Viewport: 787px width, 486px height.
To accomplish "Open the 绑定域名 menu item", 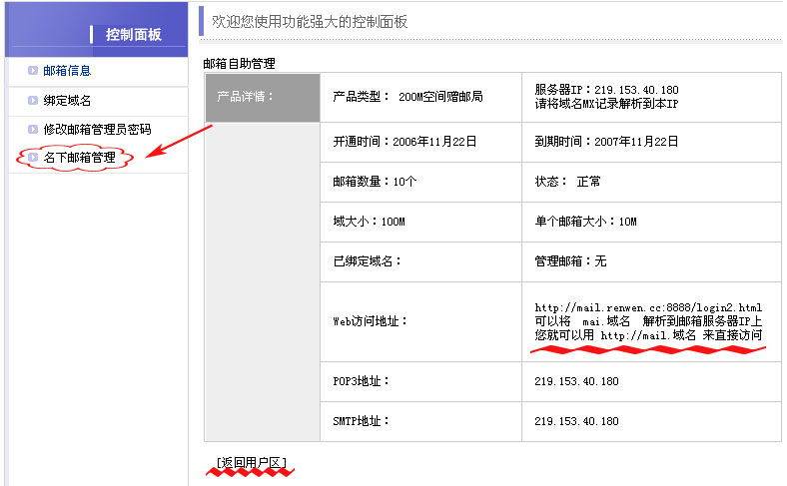I will click(67, 101).
